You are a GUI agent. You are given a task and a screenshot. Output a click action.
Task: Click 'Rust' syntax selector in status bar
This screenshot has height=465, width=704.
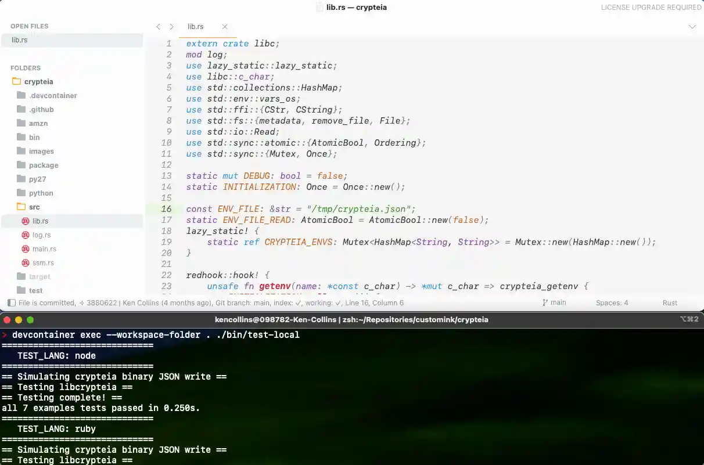tap(670, 302)
